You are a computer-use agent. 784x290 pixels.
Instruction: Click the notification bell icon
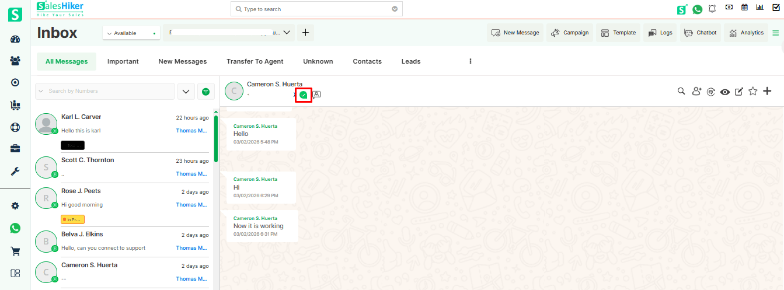pyautogui.click(x=712, y=9)
